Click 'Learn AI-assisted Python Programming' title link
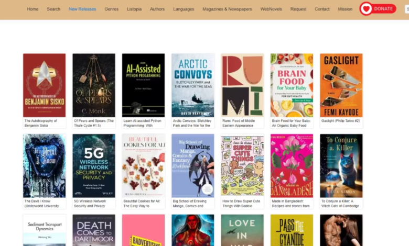This screenshot has width=409, height=246. (143, 123)
